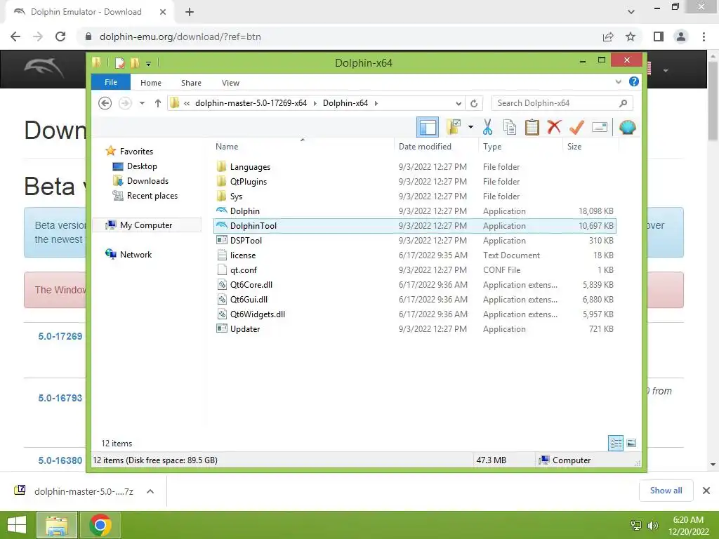Screen dimensions: 719x539
Task: Click Show all downloads button
Action: click(666, 491)
